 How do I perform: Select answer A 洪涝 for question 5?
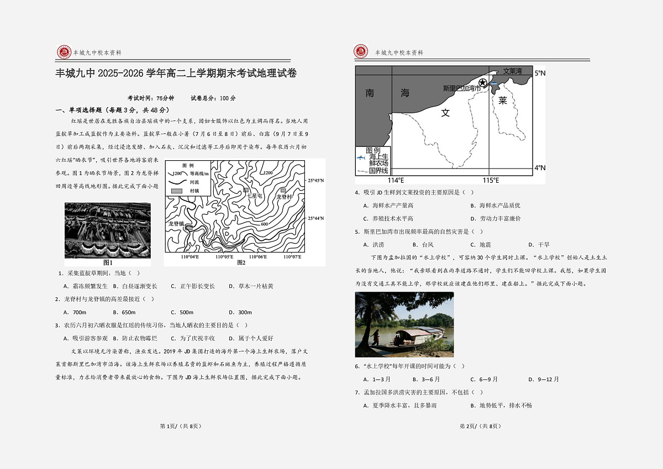pyautogui.click(x=373, y=245)
